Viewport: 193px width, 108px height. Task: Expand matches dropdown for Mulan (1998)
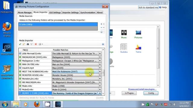[100, 86]
